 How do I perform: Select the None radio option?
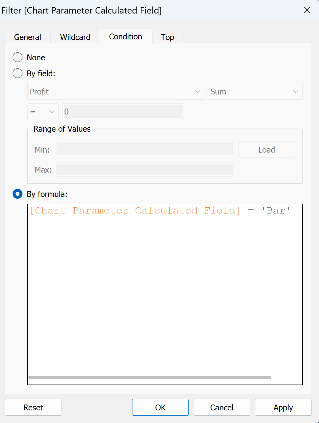pyautogui.click(x=18, y=58)
